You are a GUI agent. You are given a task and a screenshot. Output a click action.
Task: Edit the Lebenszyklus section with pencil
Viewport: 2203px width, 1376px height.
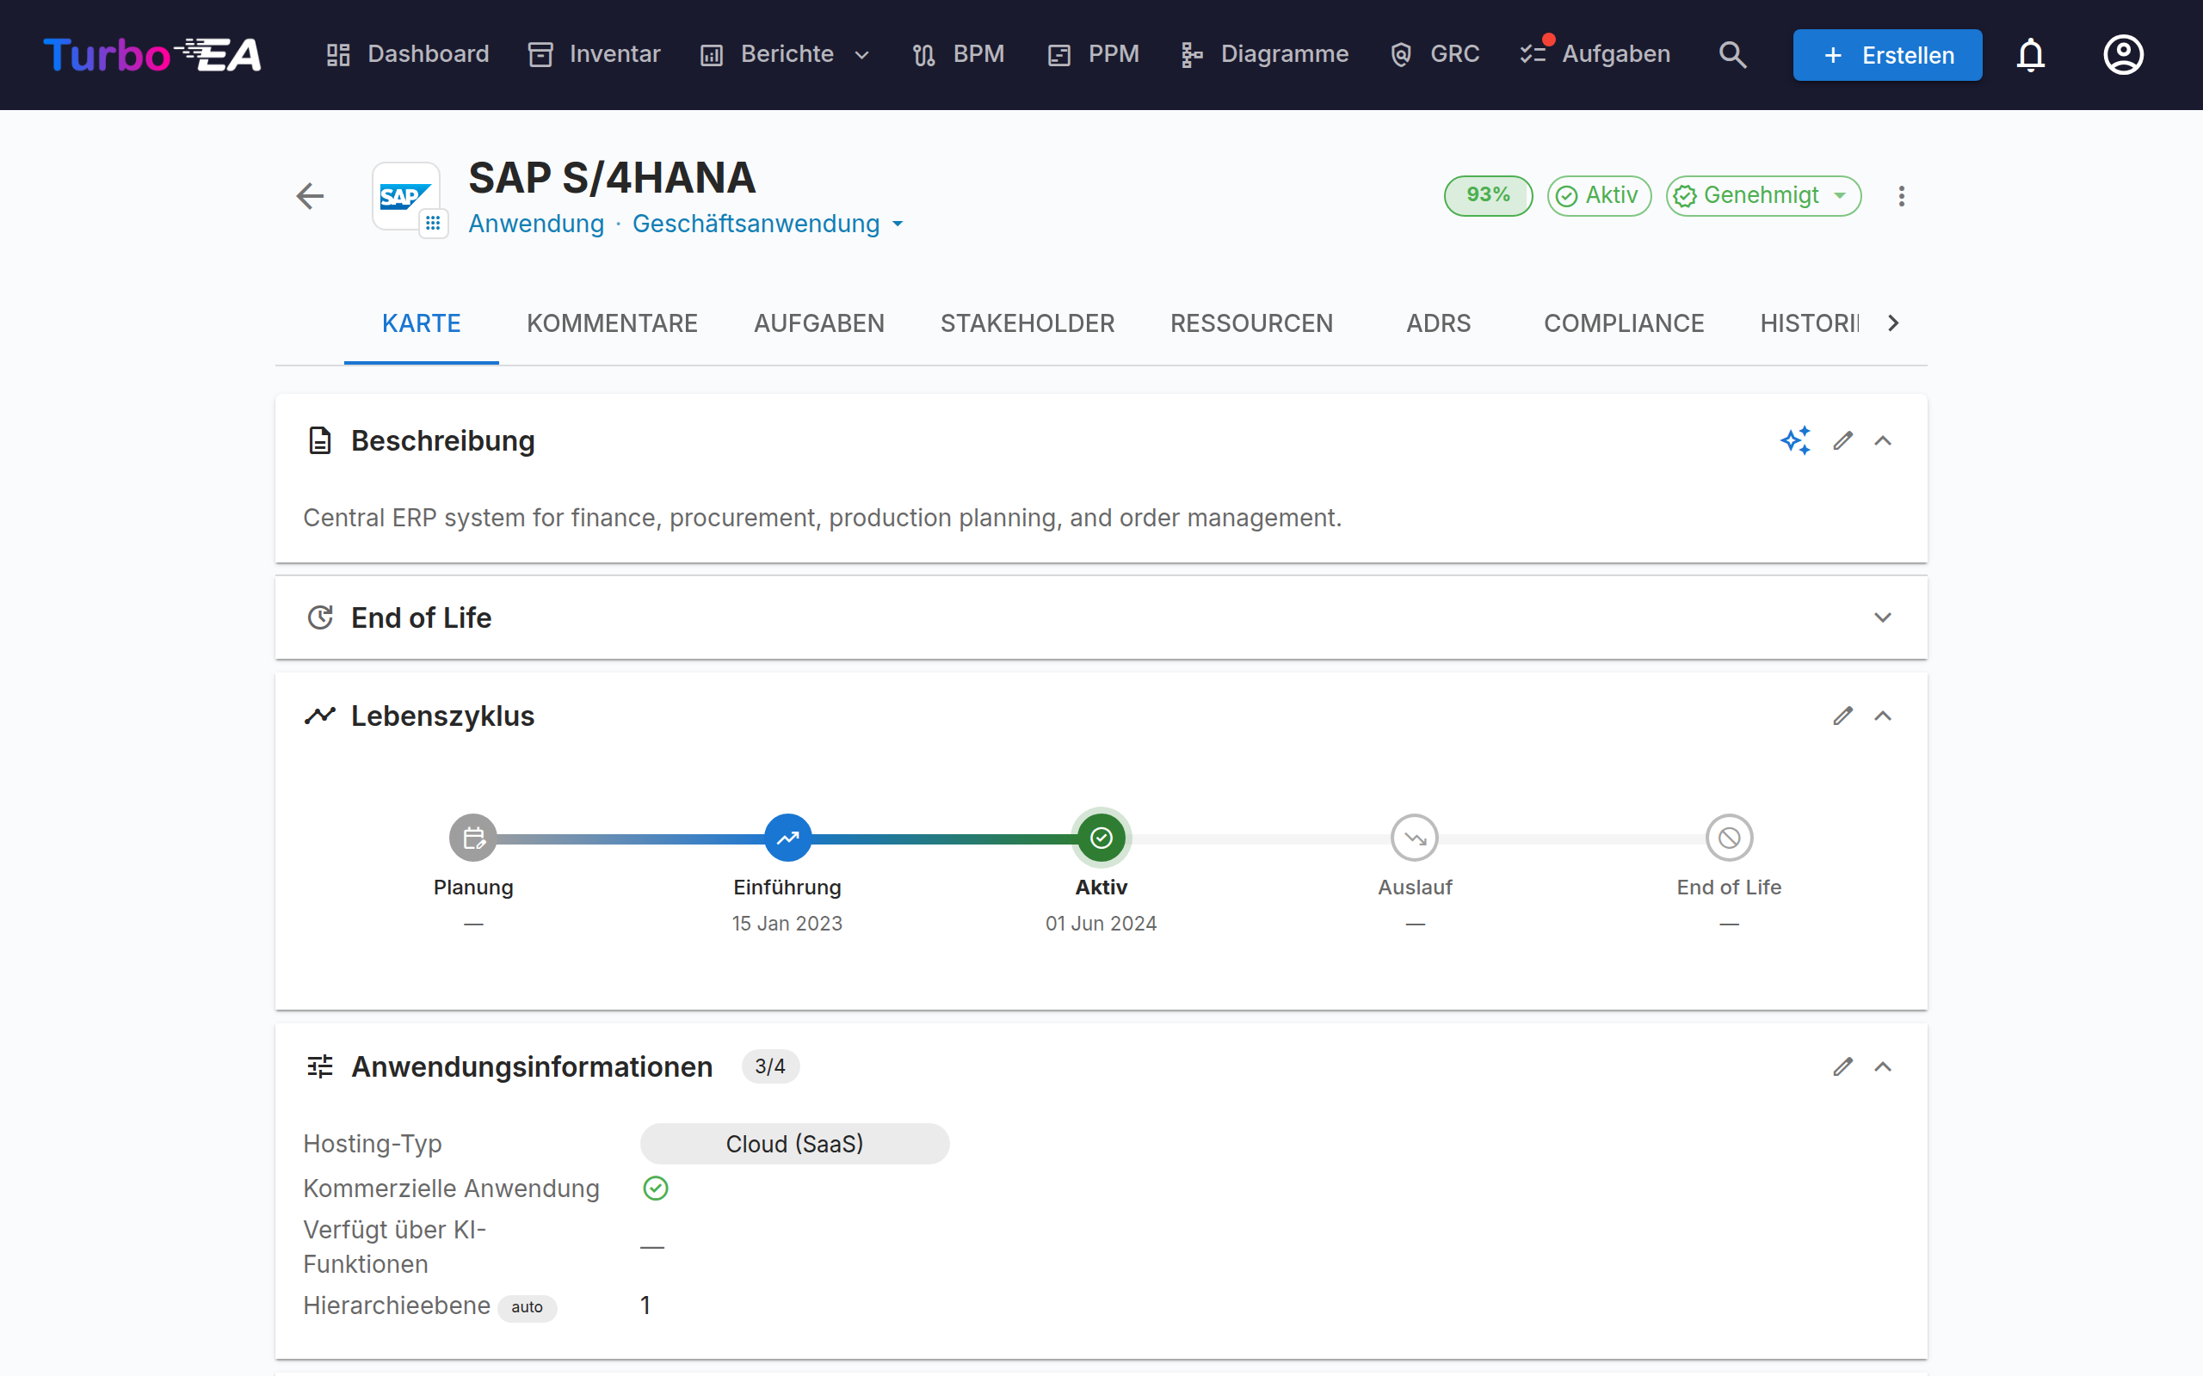[x=1842, y=716]
